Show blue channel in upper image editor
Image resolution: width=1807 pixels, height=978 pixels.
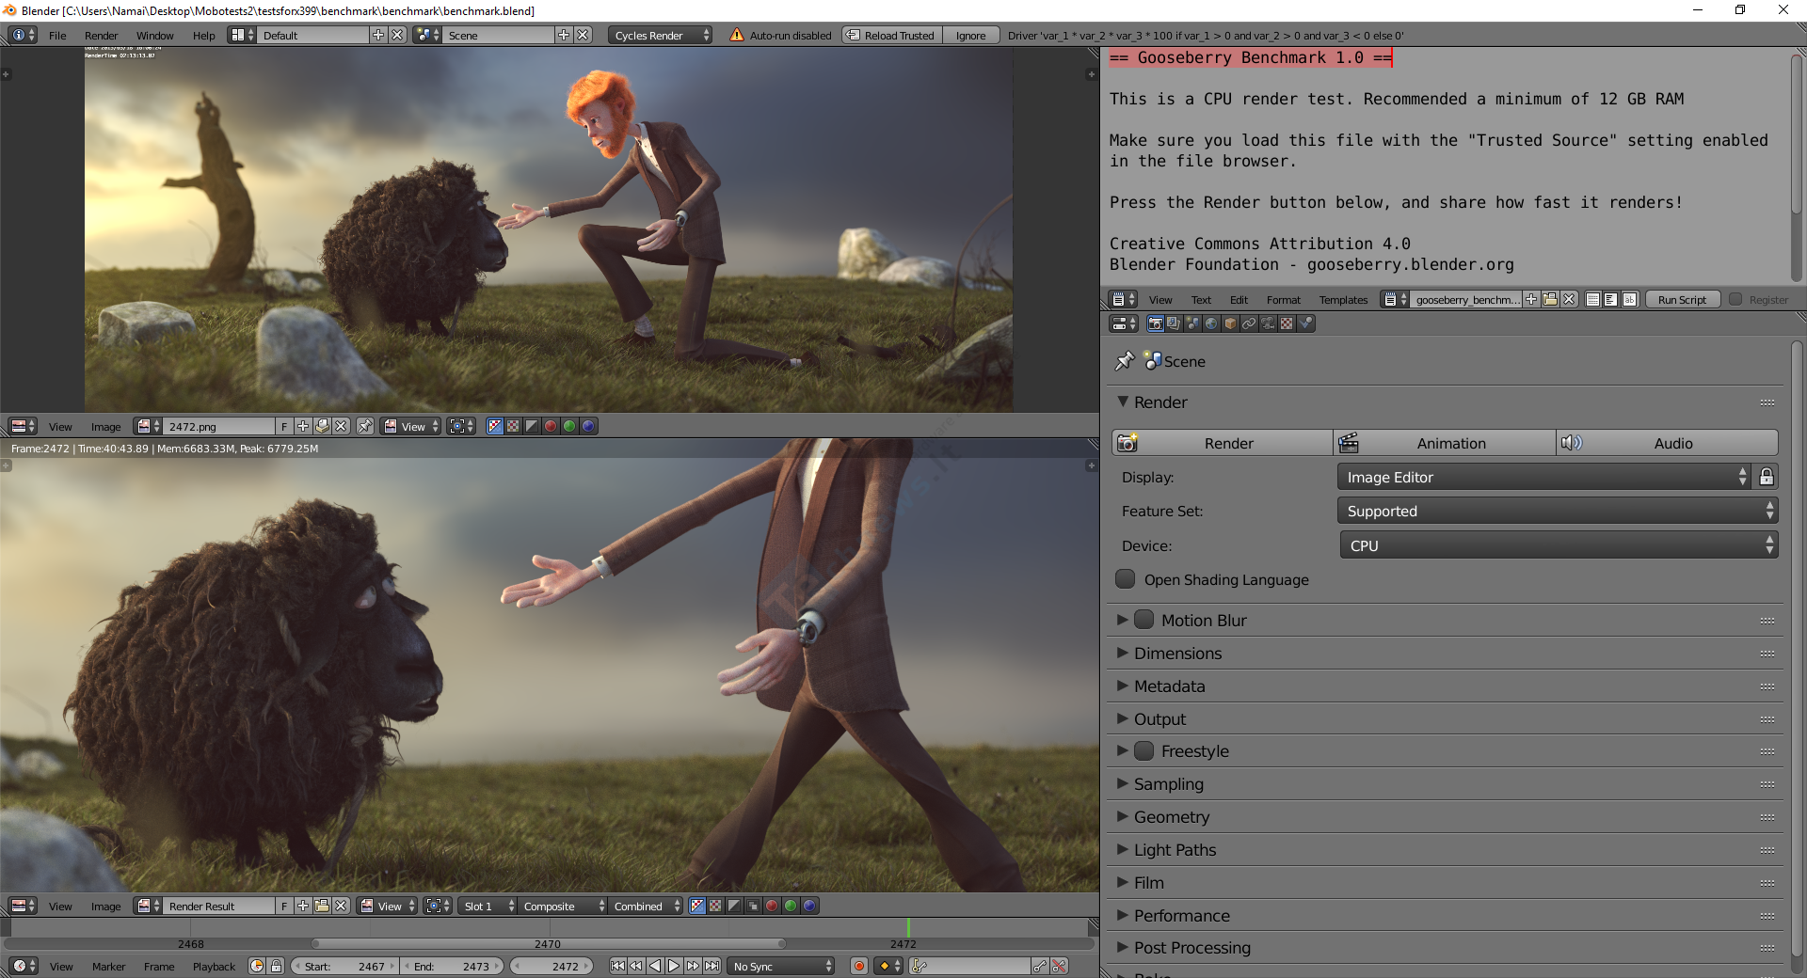coord(588,426)
